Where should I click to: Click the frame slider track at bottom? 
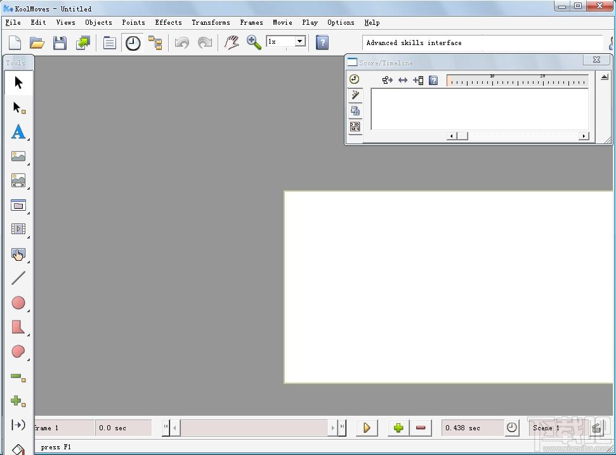tap(254, 428)
